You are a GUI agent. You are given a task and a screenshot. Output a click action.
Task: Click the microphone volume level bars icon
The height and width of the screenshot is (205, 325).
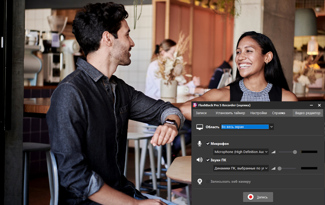pos(274,152)
